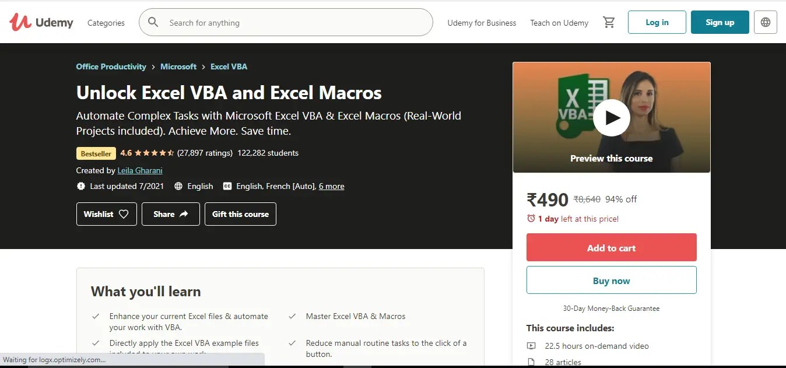Select Teach on Udemy
The height and width of the screenshot is (368, 786).
(x=559, y=23)
